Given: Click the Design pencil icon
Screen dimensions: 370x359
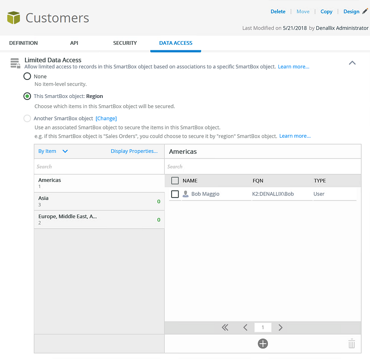Looking at the screenshot, I should [365, 12].
